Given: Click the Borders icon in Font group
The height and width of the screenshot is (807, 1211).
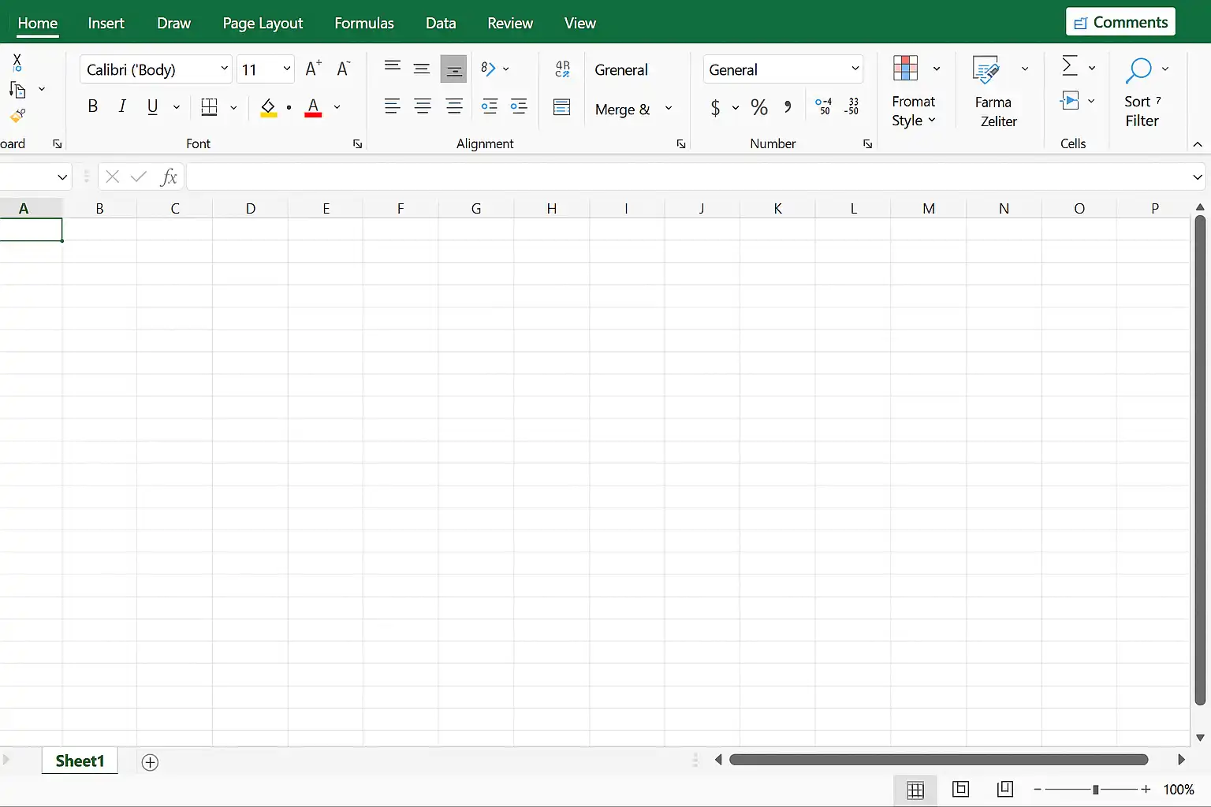Looking at the screenshot, I should [x=209, y=107].
